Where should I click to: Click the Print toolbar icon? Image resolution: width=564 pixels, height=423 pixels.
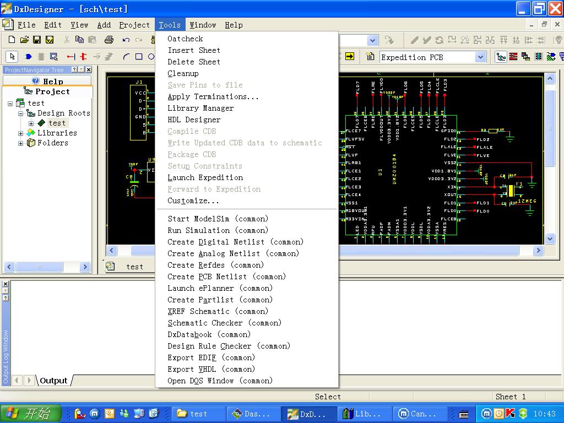pyautogui.click(x=109, y=40)
